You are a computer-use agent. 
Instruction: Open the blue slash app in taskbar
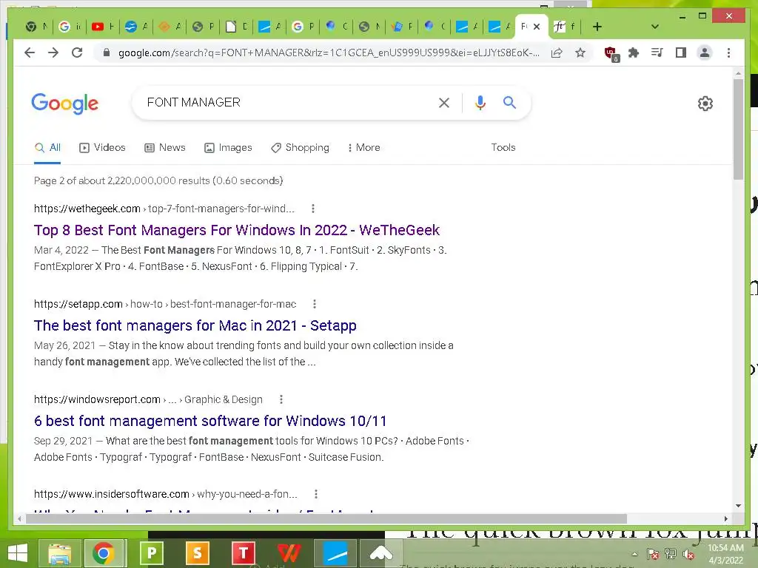click(335, 553)
